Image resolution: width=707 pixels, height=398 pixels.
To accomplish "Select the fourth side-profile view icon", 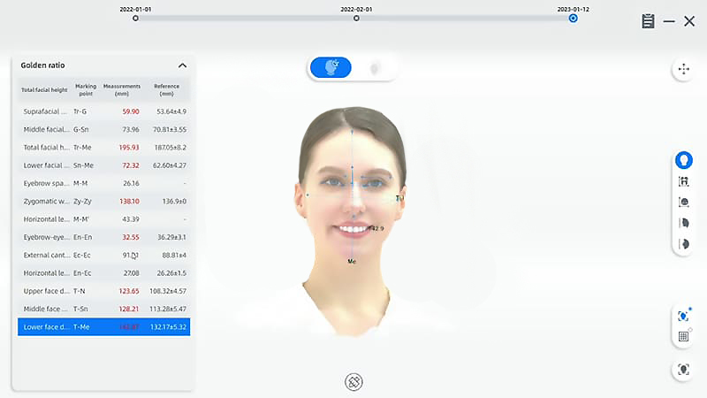I will 683,223.
